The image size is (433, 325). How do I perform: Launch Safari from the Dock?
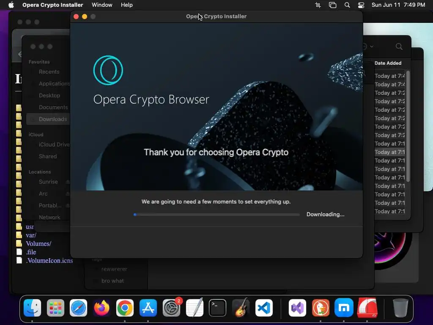click(x=78, y=308)
